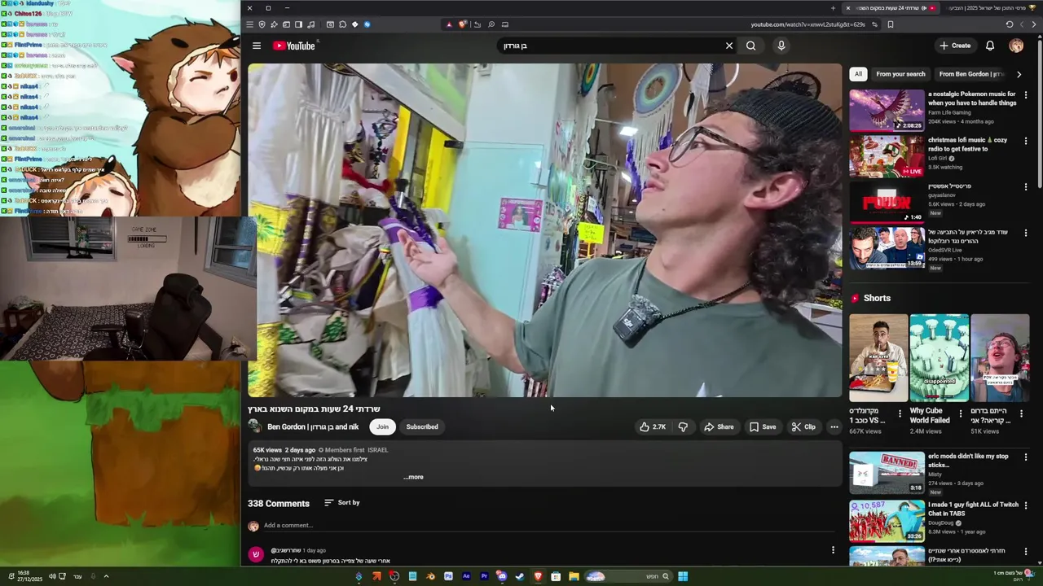The width and height of the screenshot is (1043, 586).
Task: Open the Why Cube World Failed short
Action: coord(939,358)
